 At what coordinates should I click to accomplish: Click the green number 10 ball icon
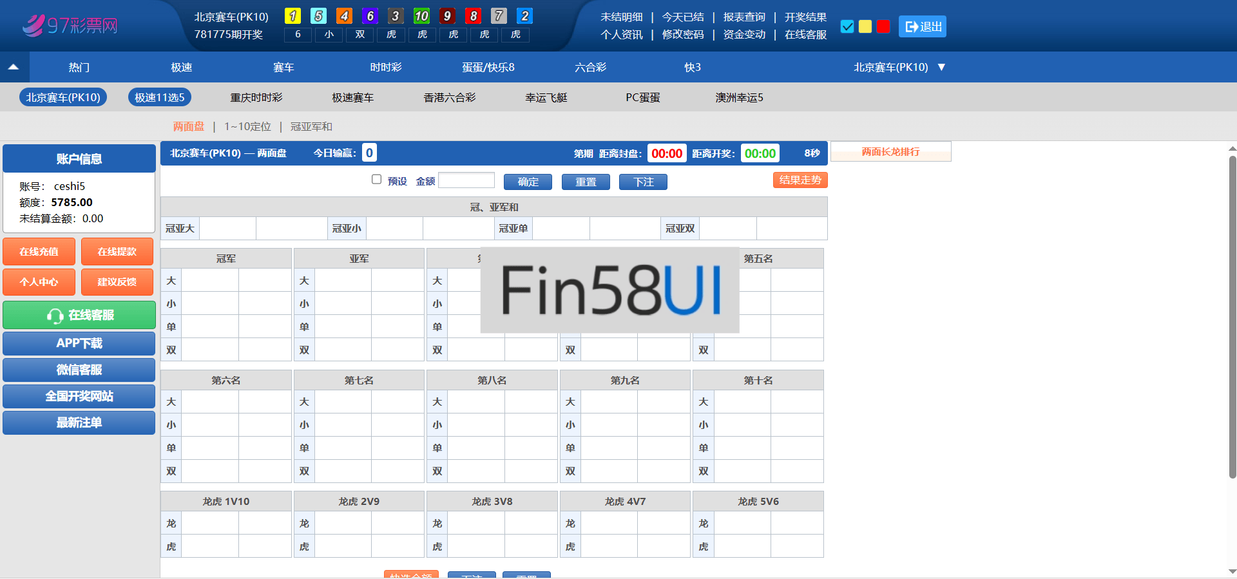421,16
